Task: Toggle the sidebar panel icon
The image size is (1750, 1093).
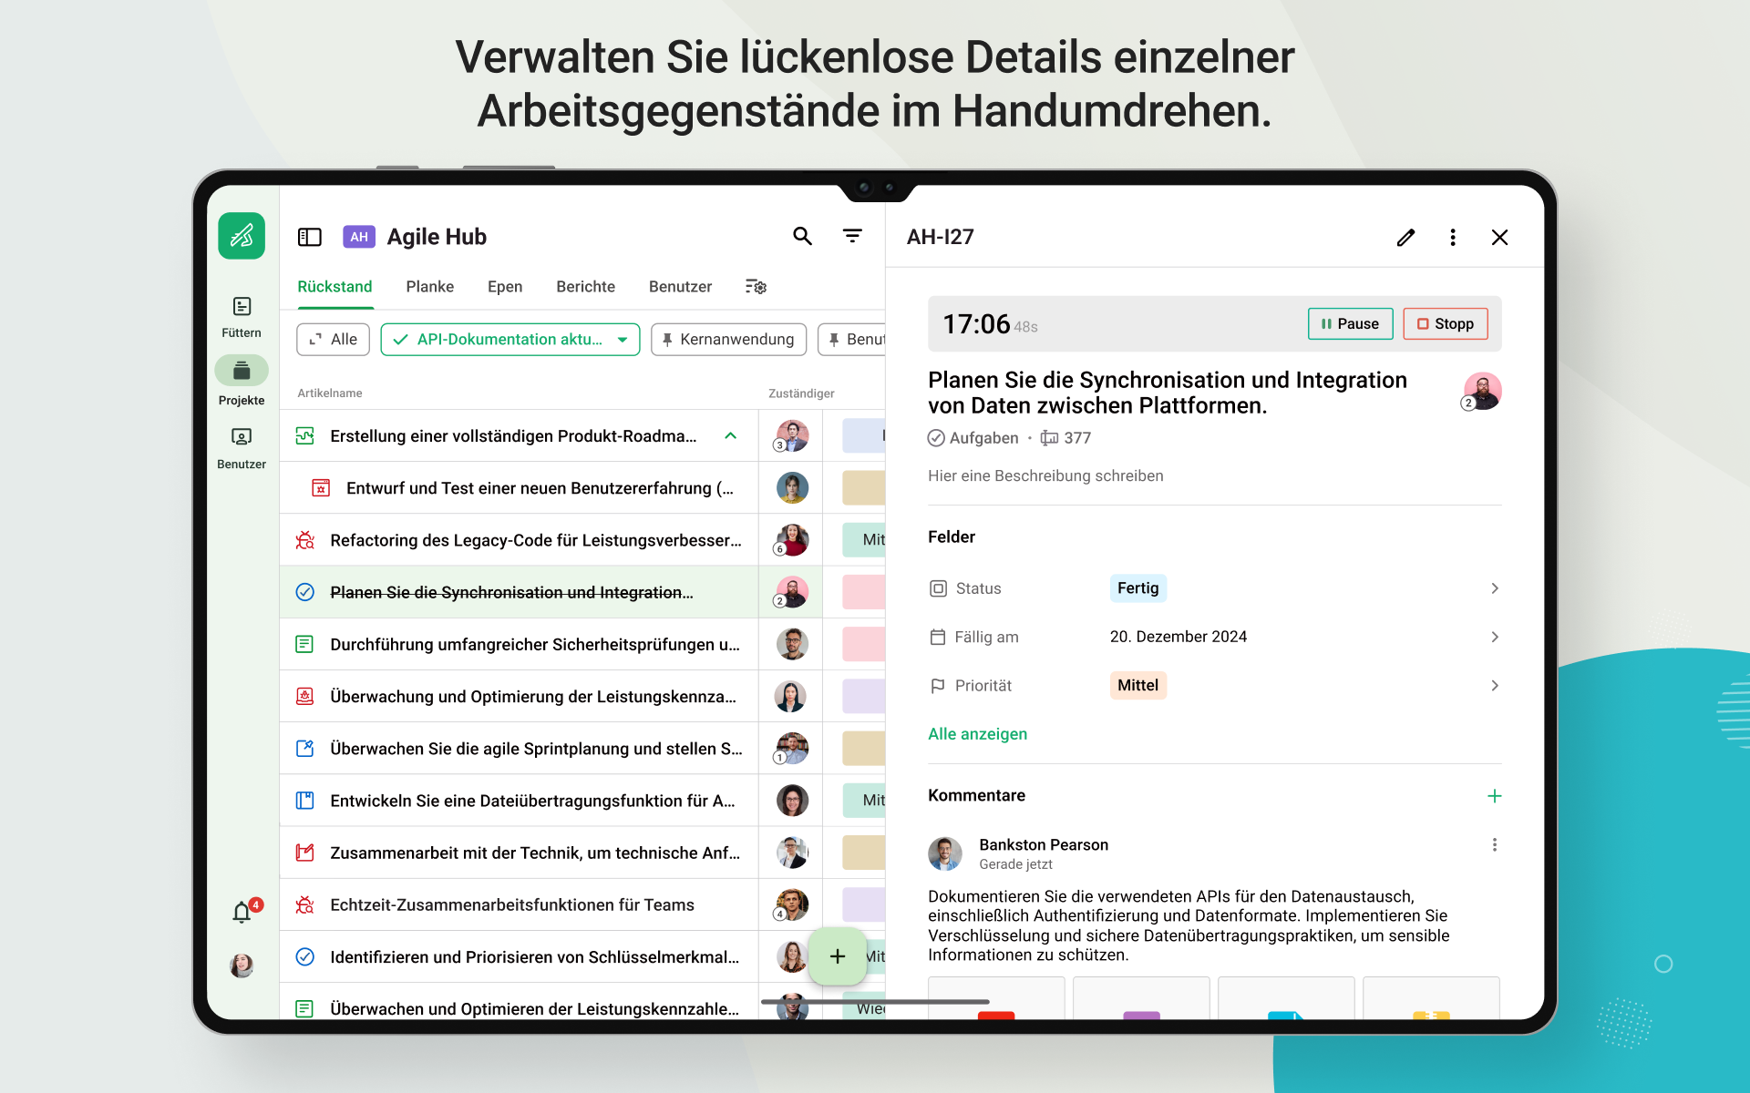Action: click(310, 237)
